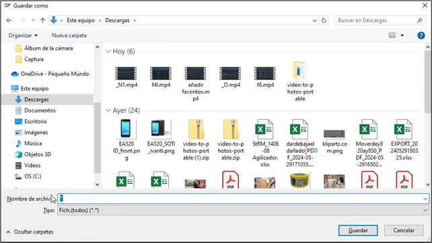Image resolution: width=432 pixels, height=243 pixels.
Task: Collapse the Ayer (24) group
Action: click(108, 110)
